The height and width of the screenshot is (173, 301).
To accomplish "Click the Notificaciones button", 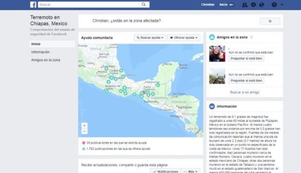I will click(x=165, y=171).
